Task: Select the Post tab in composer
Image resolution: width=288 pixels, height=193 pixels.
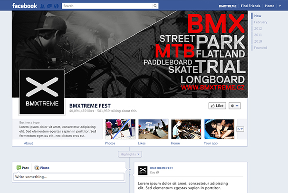Action: (23, 168)
